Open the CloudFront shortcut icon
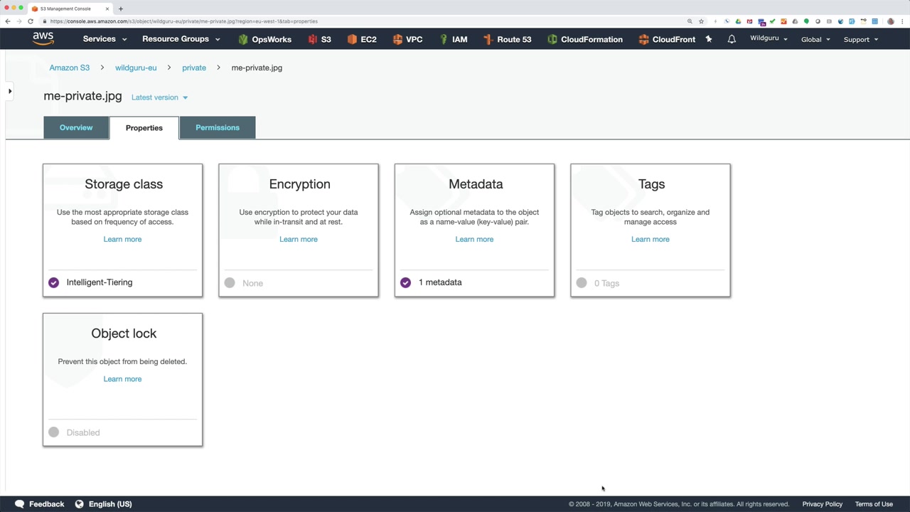The width and height of the screenshot is (910, 512). pos(643,39)
